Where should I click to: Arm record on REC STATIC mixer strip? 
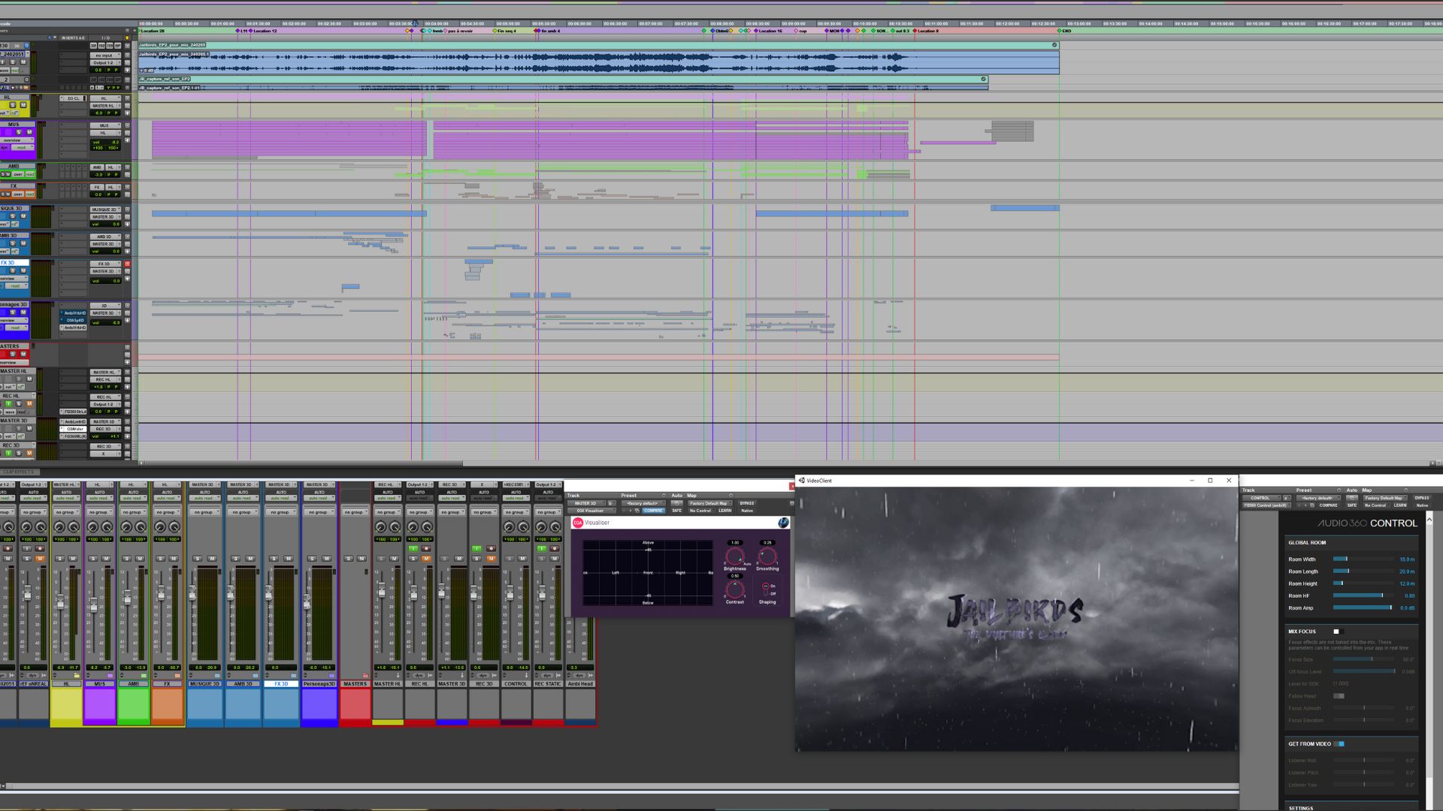554,548
